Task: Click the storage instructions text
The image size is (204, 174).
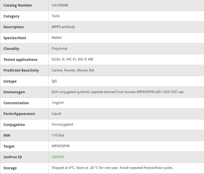Action: tap(112, 168)
